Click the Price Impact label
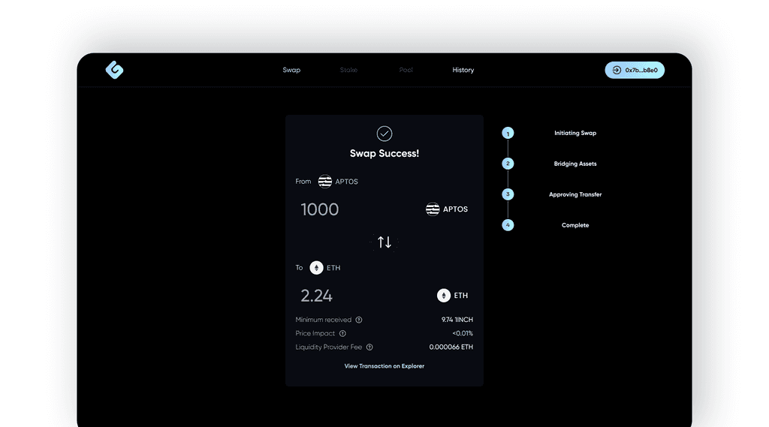The height and width of the screenshot is (427, 769). point(315,333)
